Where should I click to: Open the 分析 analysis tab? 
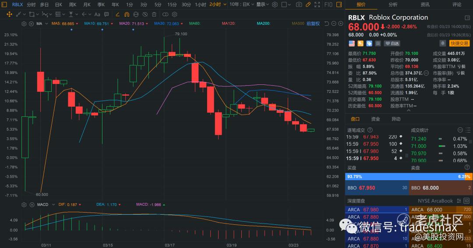393,4
